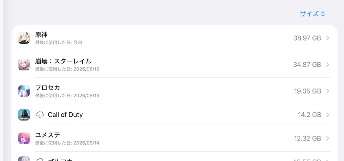Open the 原神 storage entry
Viewport: 344px width, 161px height.
[174, 38]
